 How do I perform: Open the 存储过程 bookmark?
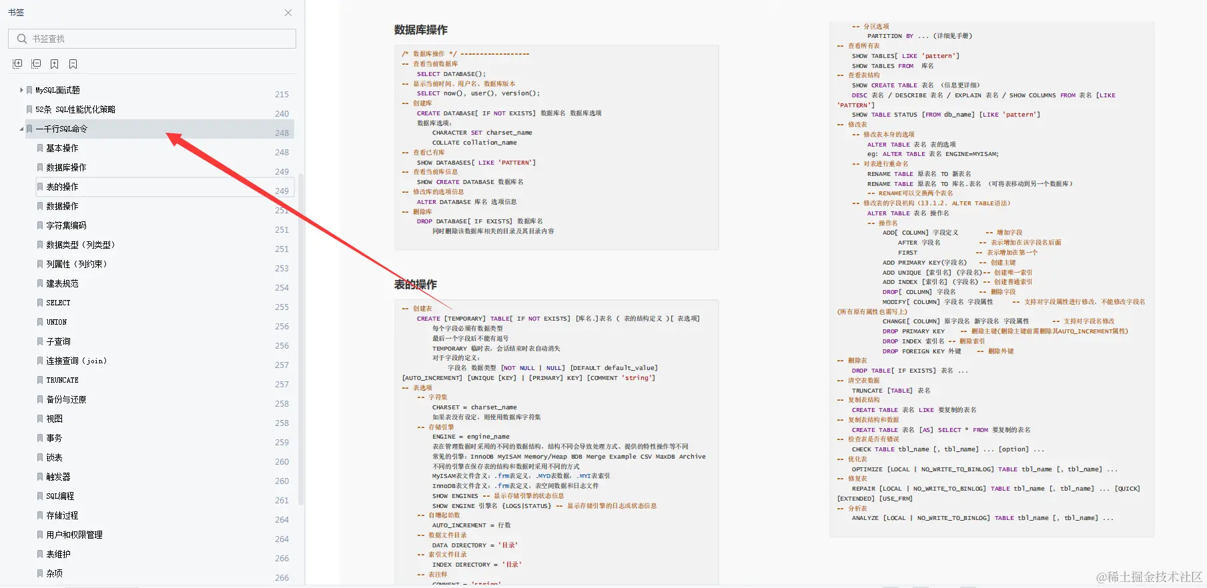(x=62, y=515)
